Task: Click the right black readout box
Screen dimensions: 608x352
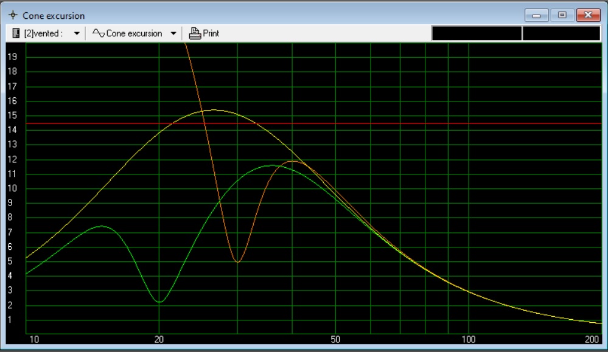Action: click(x=561, y=33)
